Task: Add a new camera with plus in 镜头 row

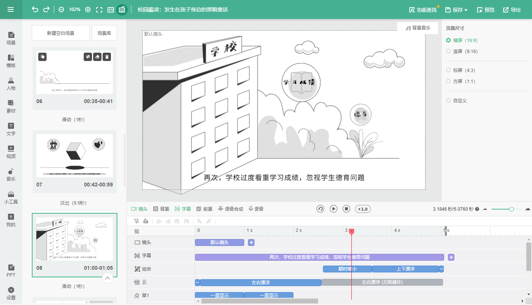Action: coord(251,242)
